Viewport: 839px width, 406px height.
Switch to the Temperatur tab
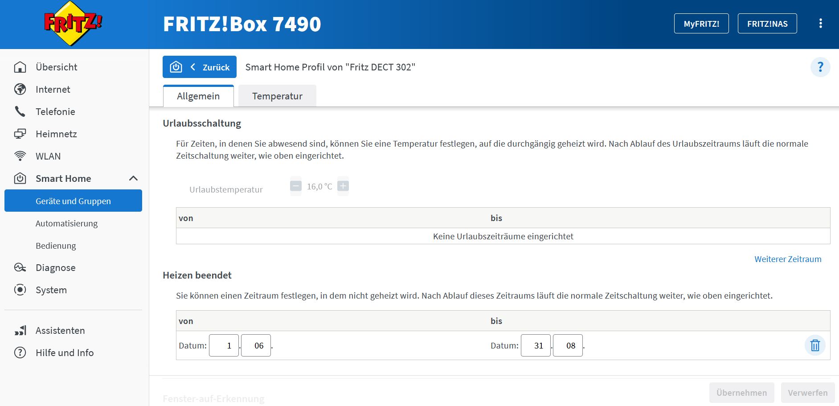point(277,96)
